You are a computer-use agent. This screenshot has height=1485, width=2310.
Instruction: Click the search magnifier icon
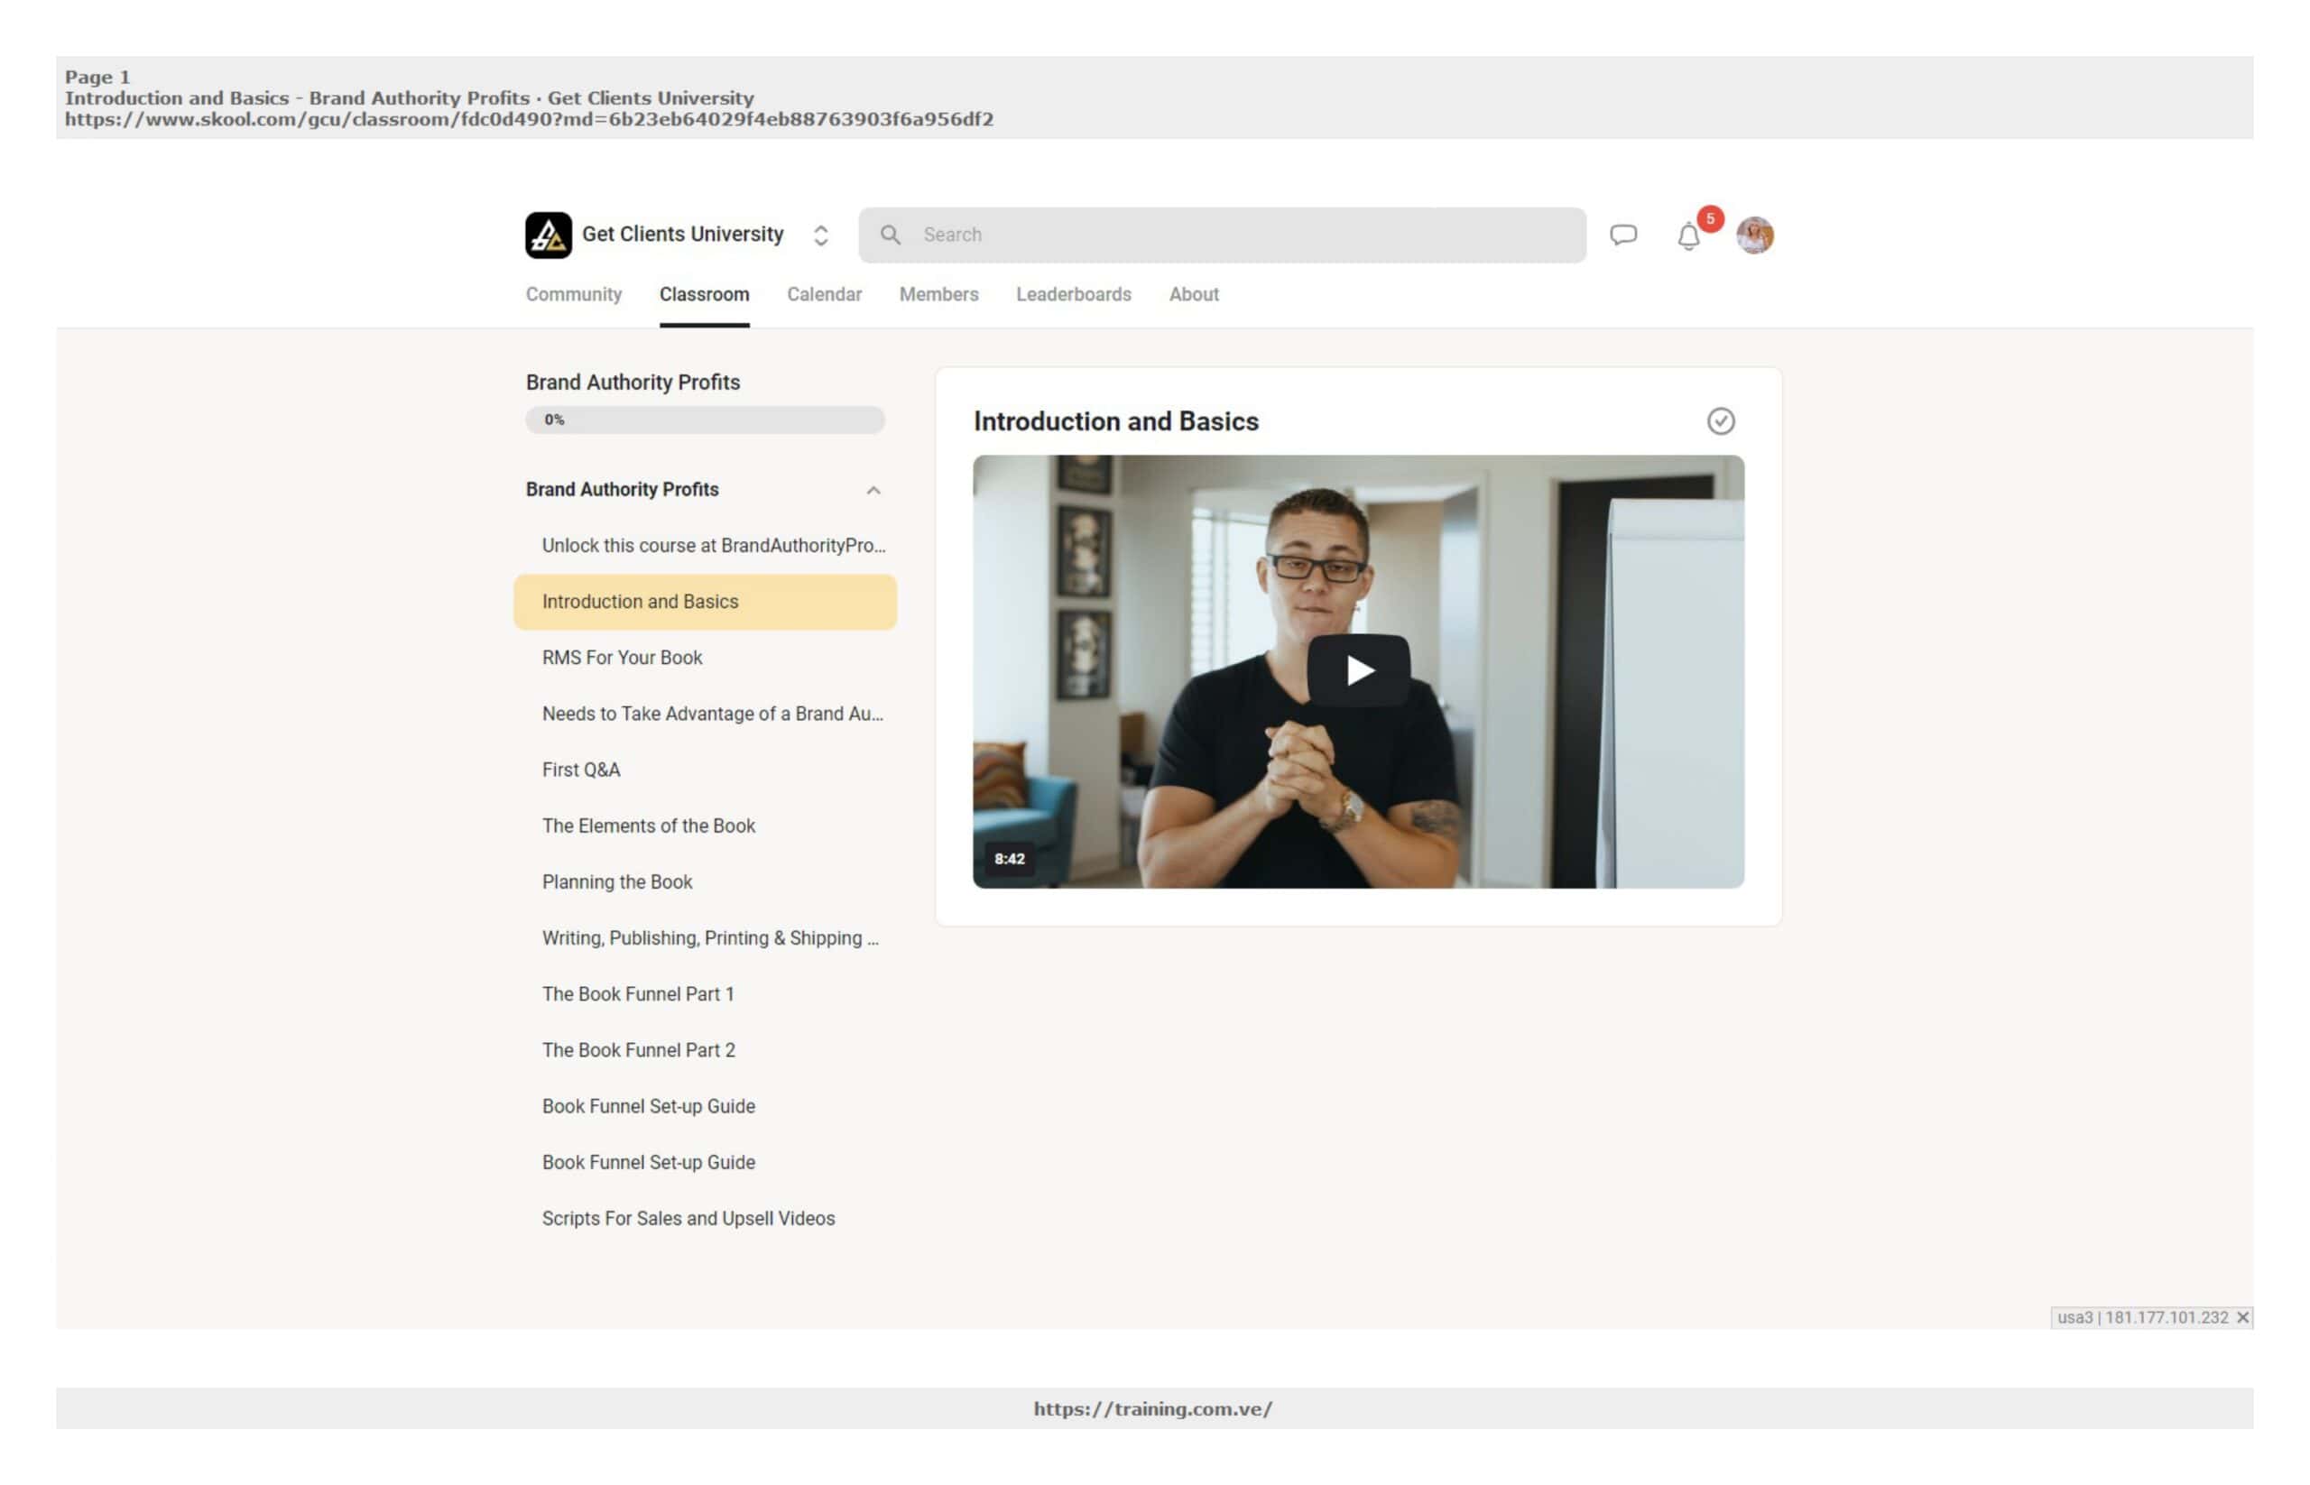tap(890, 235)
